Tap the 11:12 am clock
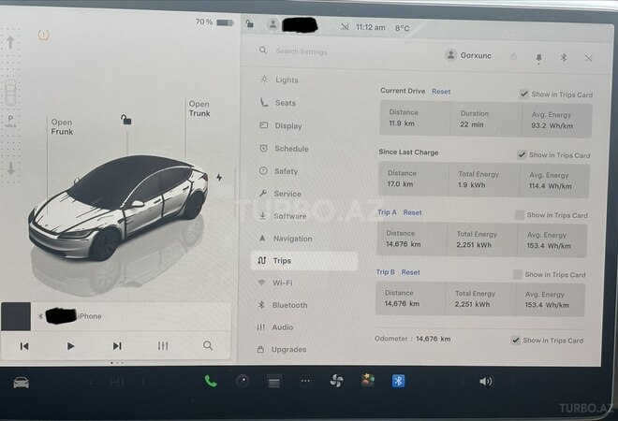The width and height of the screenshot is (618, 421). [371, 27]
